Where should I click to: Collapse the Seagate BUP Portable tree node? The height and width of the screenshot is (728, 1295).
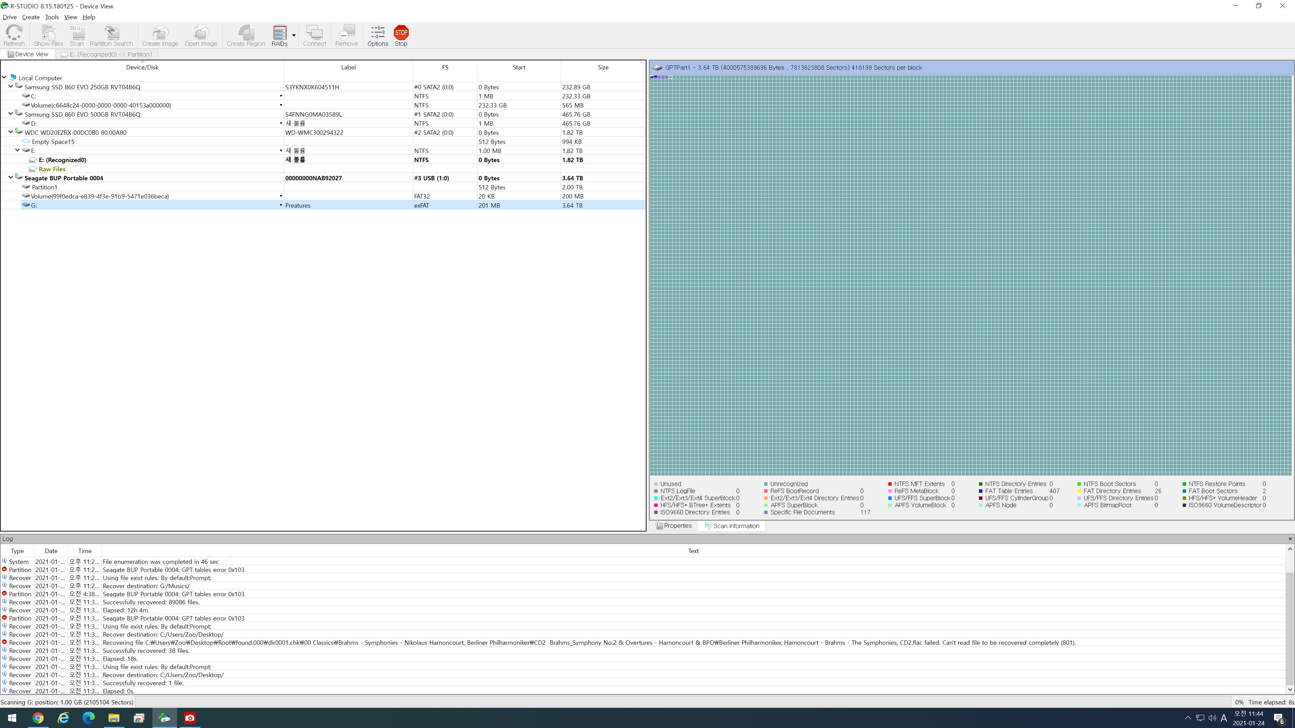click(10, 178)
